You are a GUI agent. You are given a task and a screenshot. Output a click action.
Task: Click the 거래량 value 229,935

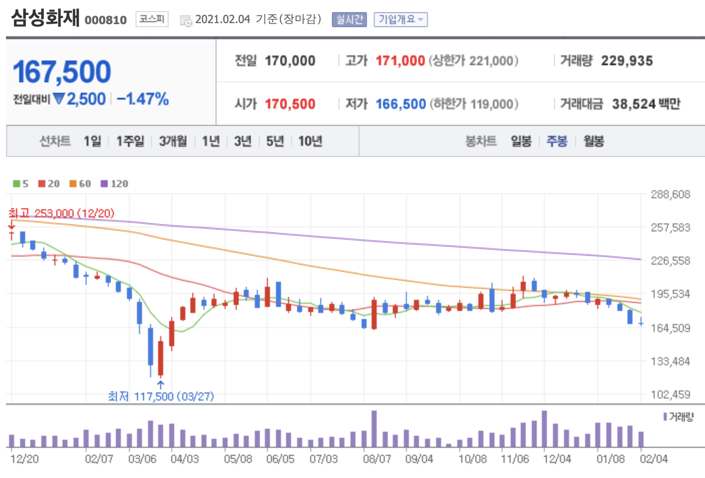(x=627, y=61)
